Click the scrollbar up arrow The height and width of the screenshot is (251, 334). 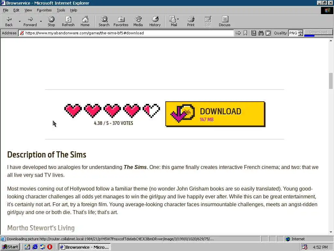pyautogui.click(x=331, y=40)
